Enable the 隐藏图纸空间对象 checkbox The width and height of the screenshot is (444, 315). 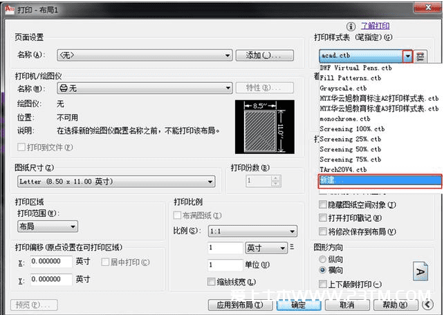pyautogui.click(x=323, y=204)
